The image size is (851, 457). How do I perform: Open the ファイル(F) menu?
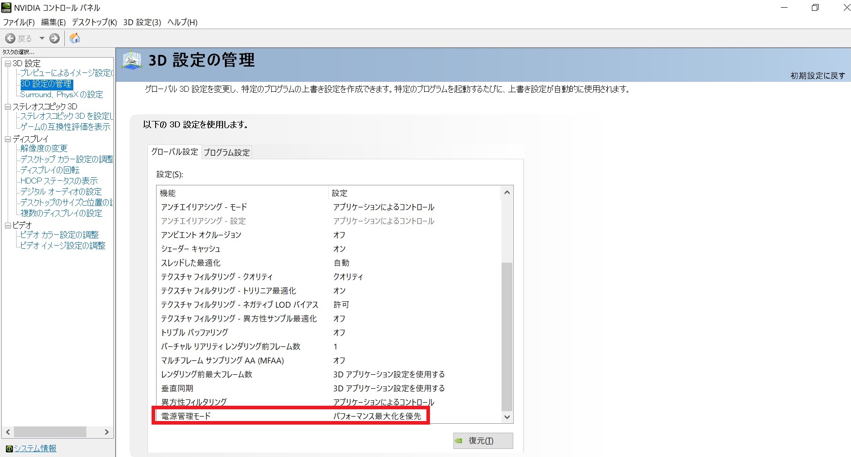point(18,22)
